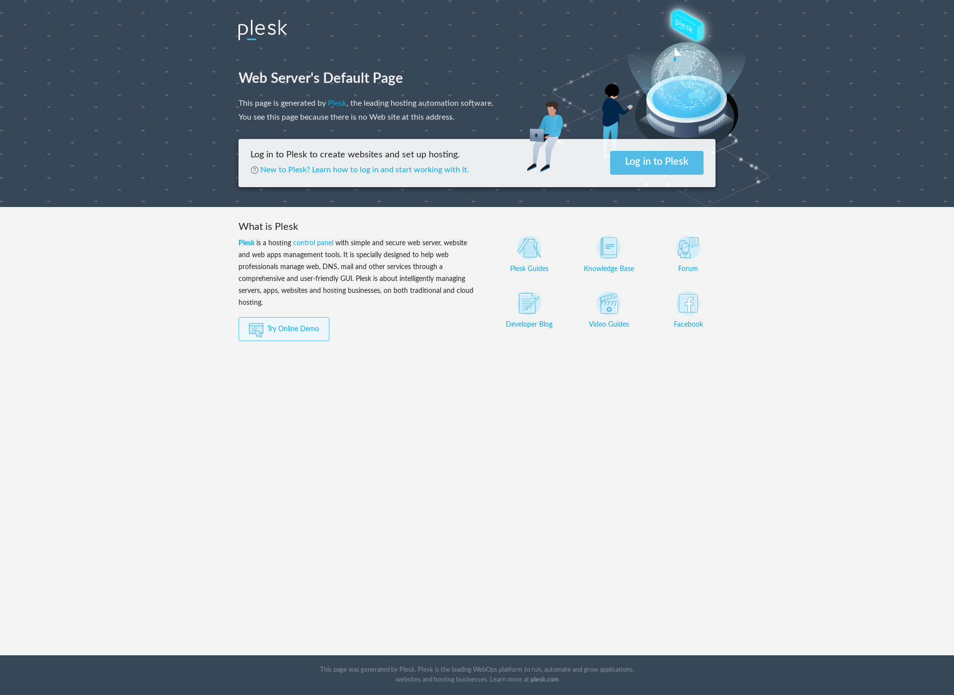The image size is (954, 695).
Task: Click the Developer Blog icon
Action: tap(530, 303)
